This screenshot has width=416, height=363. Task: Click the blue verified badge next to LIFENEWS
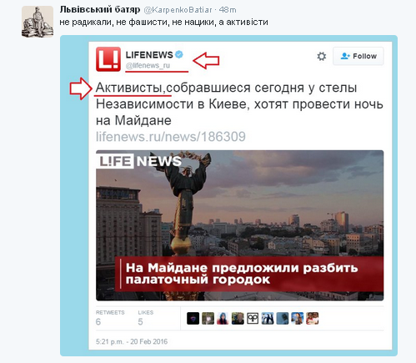click(x=179, y=54)
